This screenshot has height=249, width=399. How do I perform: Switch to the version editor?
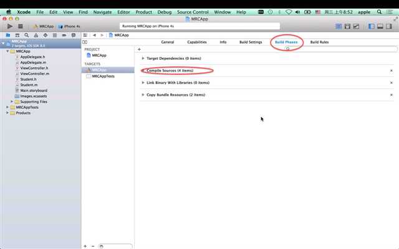356,26
